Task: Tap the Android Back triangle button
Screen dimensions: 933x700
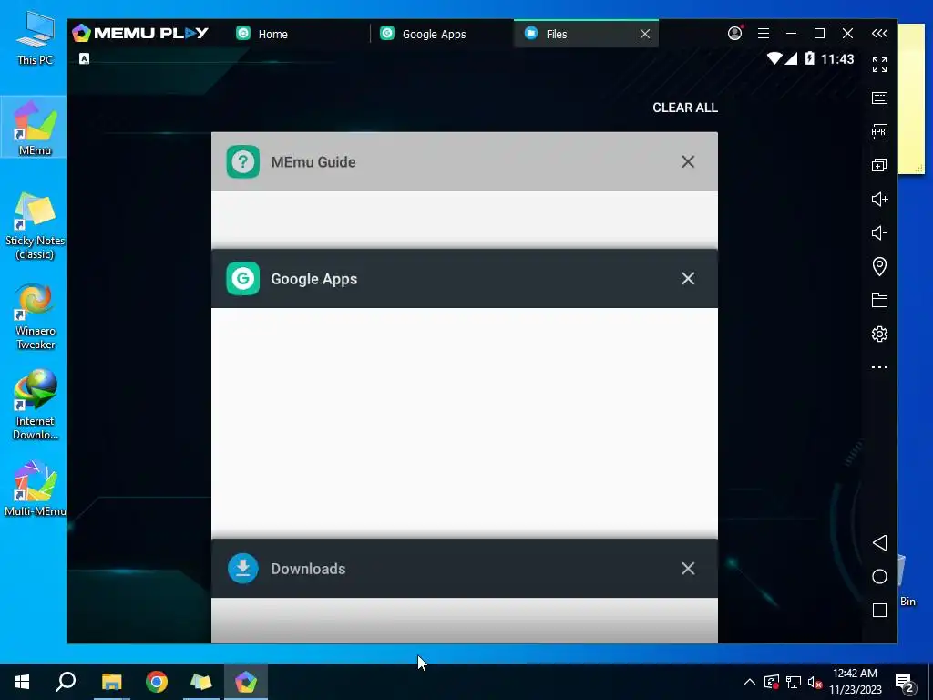Action: click(879, 542)
